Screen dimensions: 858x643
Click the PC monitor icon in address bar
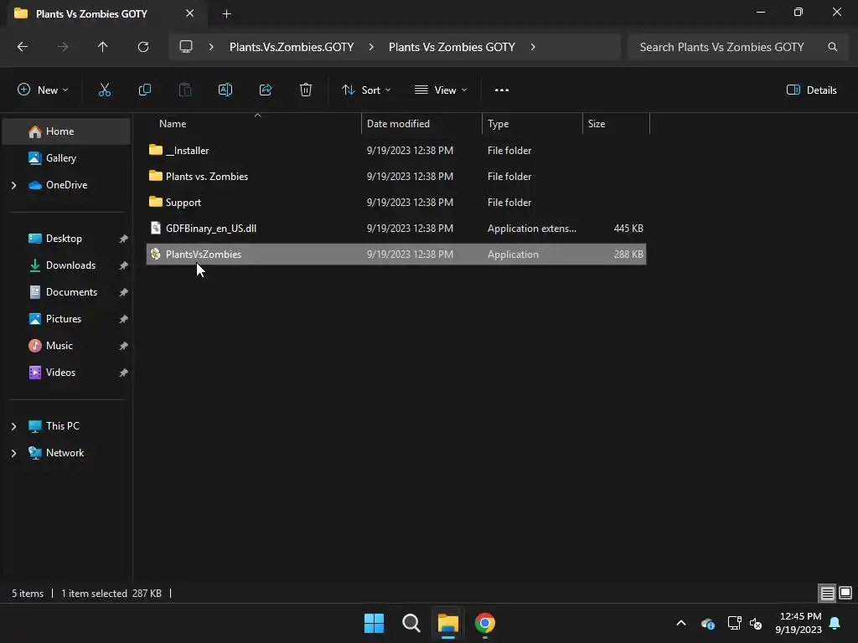click(x=186, y=47)
